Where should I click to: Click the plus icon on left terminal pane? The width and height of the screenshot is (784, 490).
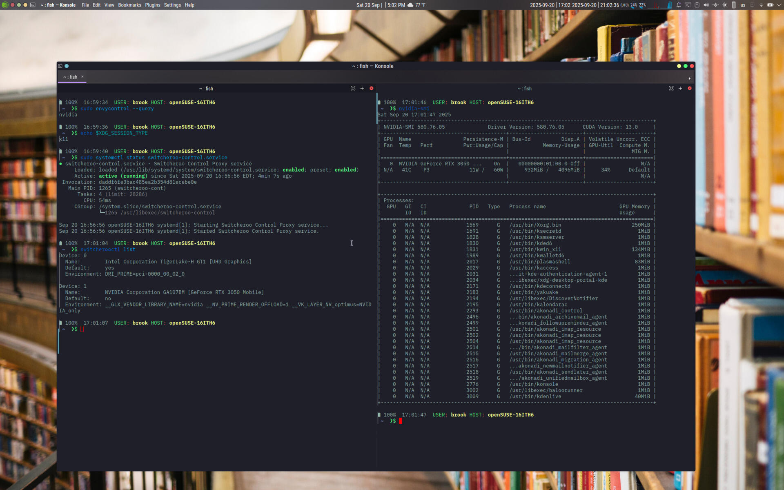(x=362, y=88)
